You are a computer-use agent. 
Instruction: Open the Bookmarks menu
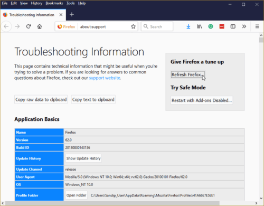pos(54,3)
